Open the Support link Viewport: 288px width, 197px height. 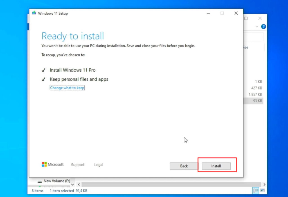(78, 165)
